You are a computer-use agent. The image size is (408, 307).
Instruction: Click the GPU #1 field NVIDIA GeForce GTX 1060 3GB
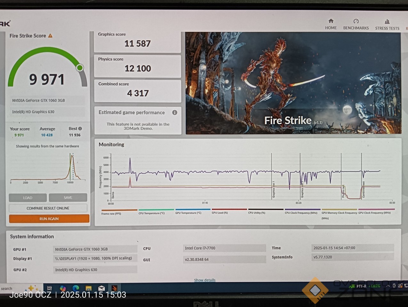(x=95, y=249)
